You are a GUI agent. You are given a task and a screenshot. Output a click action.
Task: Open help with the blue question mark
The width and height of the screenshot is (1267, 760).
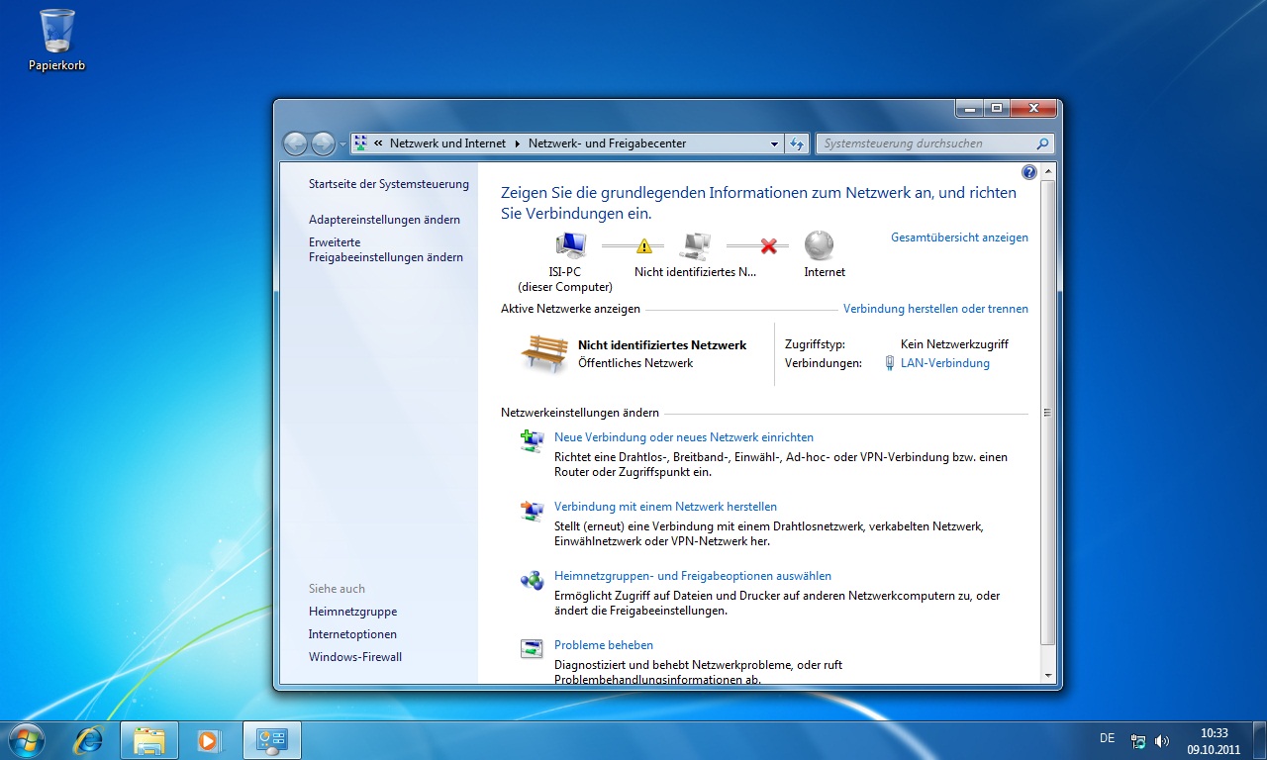1028,172
